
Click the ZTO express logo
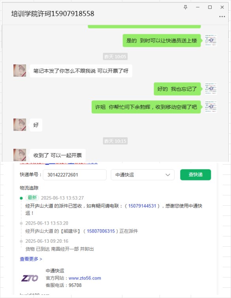30,278
